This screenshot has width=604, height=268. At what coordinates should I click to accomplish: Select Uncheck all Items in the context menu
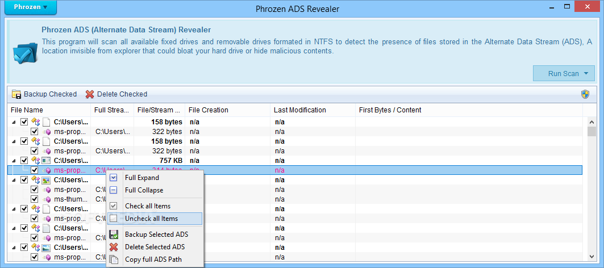155,219
